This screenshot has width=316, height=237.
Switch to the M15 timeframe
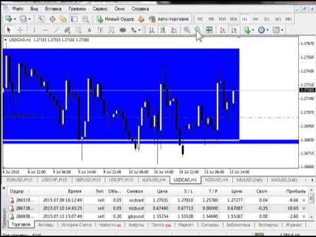point(223,19)
